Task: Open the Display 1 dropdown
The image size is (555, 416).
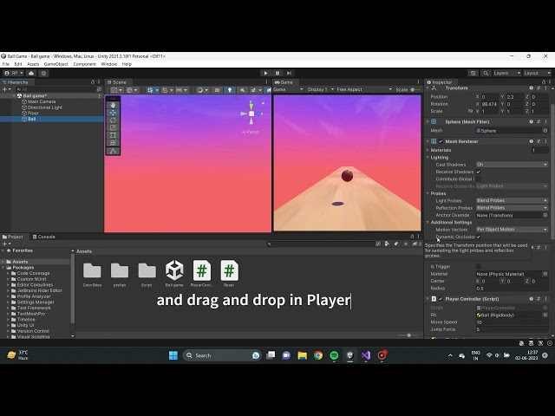Action: (320, 89)
